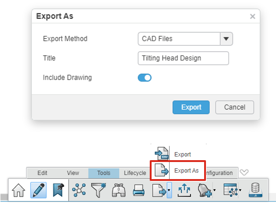This screenshot has width=276, height=204.
Task: Open the relations graph icon
Action: 79,190
